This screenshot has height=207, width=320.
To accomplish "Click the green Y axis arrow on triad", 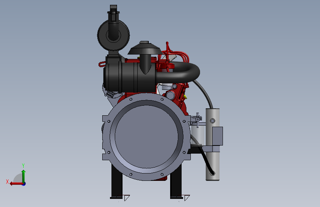I will [x=24, y=176].
